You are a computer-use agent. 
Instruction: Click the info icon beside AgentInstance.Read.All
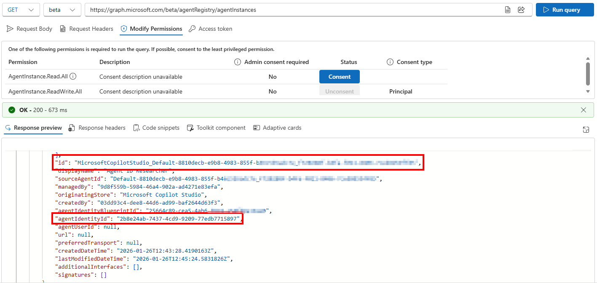click(x=73, y=77)
